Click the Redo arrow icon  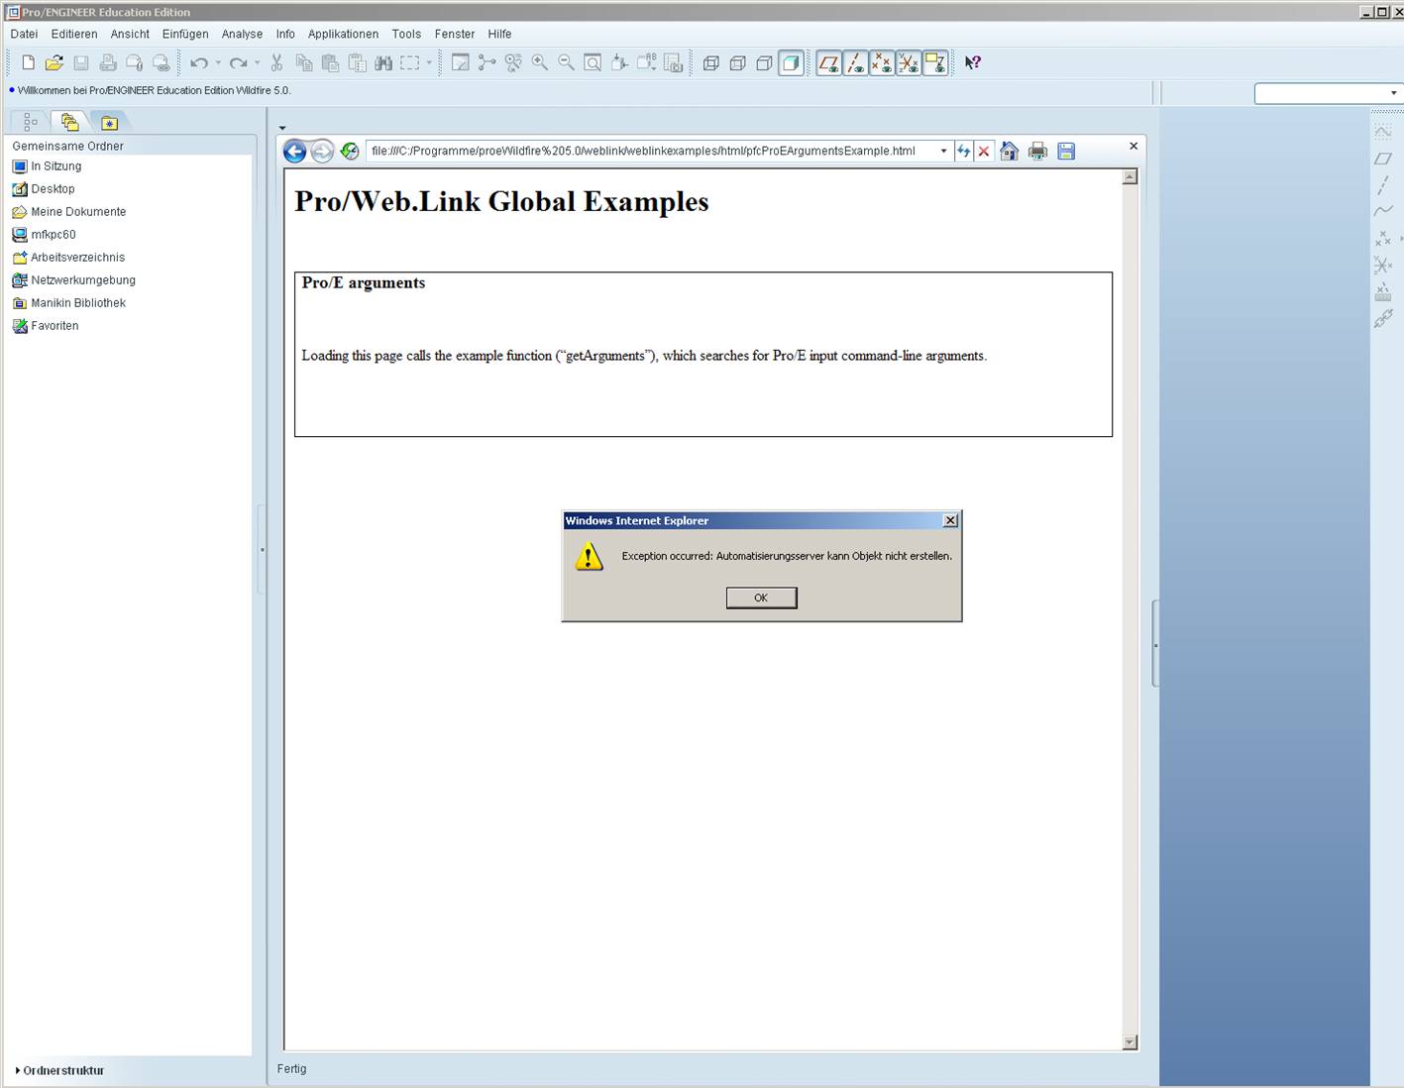[x=238, y=62]
